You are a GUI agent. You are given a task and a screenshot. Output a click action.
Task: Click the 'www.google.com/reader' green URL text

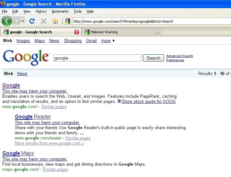click(x=38, y=138)
